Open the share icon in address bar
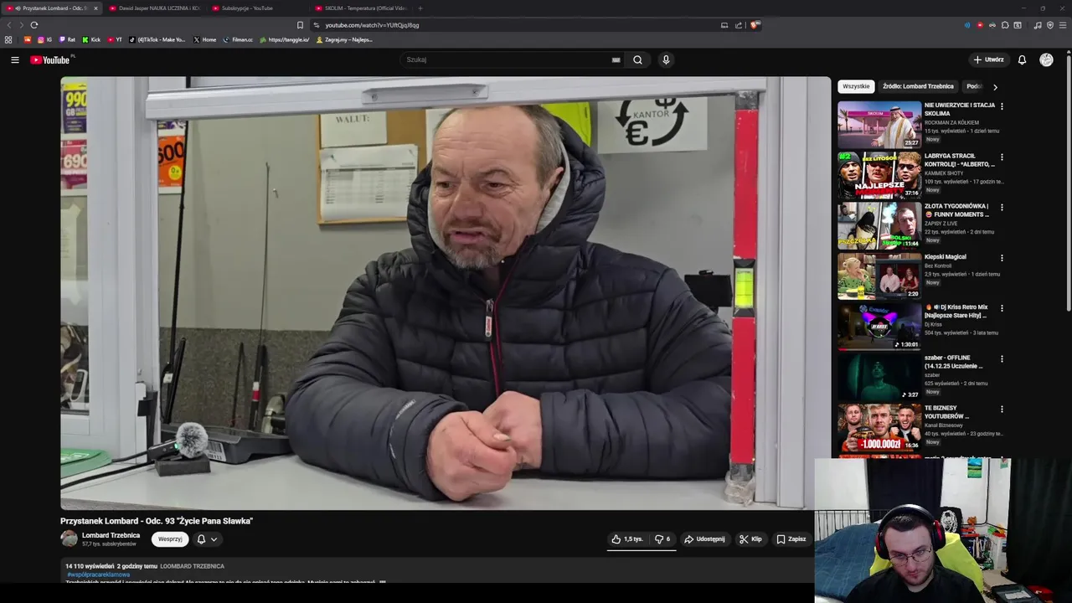 pyautogui.click(x=739, y=25)
